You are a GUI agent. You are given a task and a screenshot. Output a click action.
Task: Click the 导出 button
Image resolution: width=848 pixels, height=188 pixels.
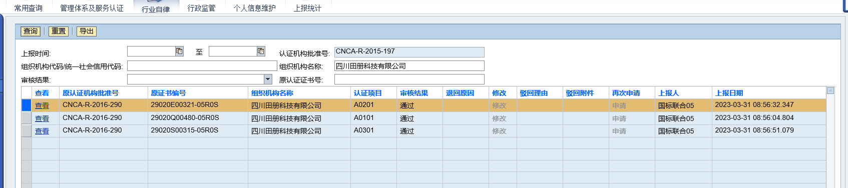[x=87, y=31]
